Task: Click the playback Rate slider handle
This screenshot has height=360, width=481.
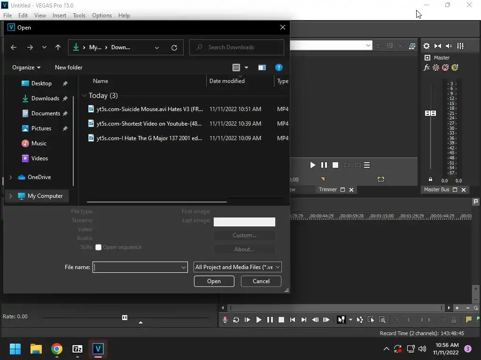Action: pos(124,317)
